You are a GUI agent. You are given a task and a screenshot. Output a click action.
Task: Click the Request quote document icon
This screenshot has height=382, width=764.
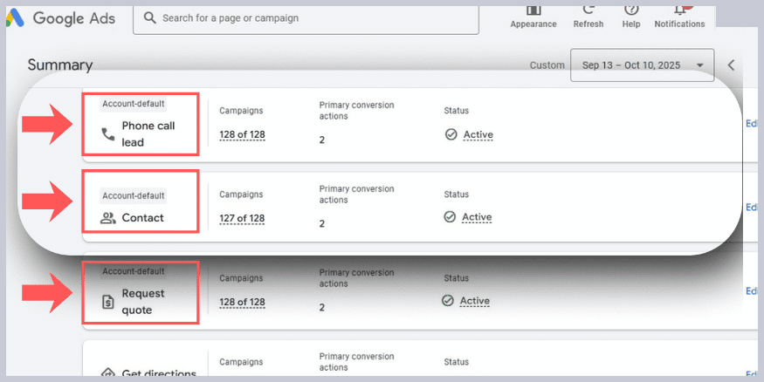[108, 302]
